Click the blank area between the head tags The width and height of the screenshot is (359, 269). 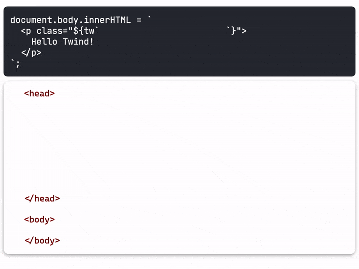click(179, 146)
